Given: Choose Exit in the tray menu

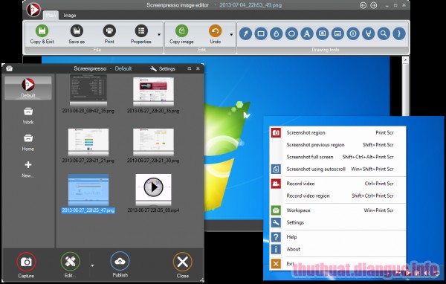Looking at the screenshot, I should 337,264.
